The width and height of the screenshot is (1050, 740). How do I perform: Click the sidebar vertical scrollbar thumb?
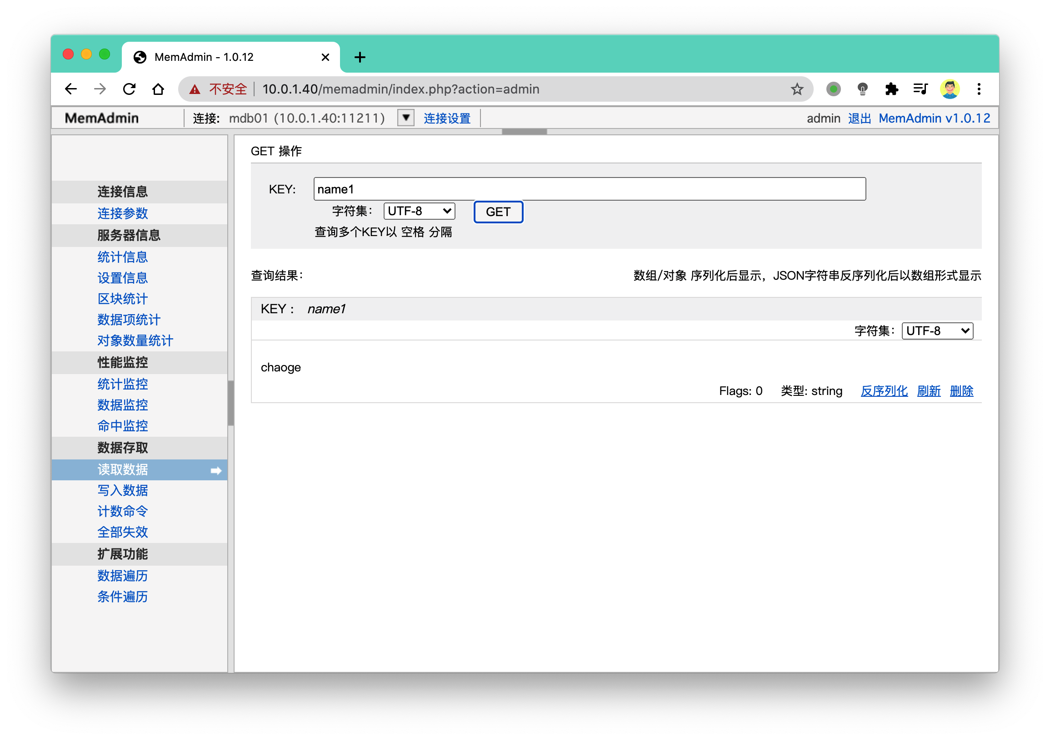point(231,403)
